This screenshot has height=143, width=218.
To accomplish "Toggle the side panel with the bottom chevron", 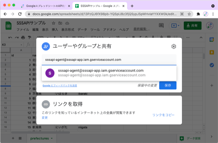I will click(211, 136).
